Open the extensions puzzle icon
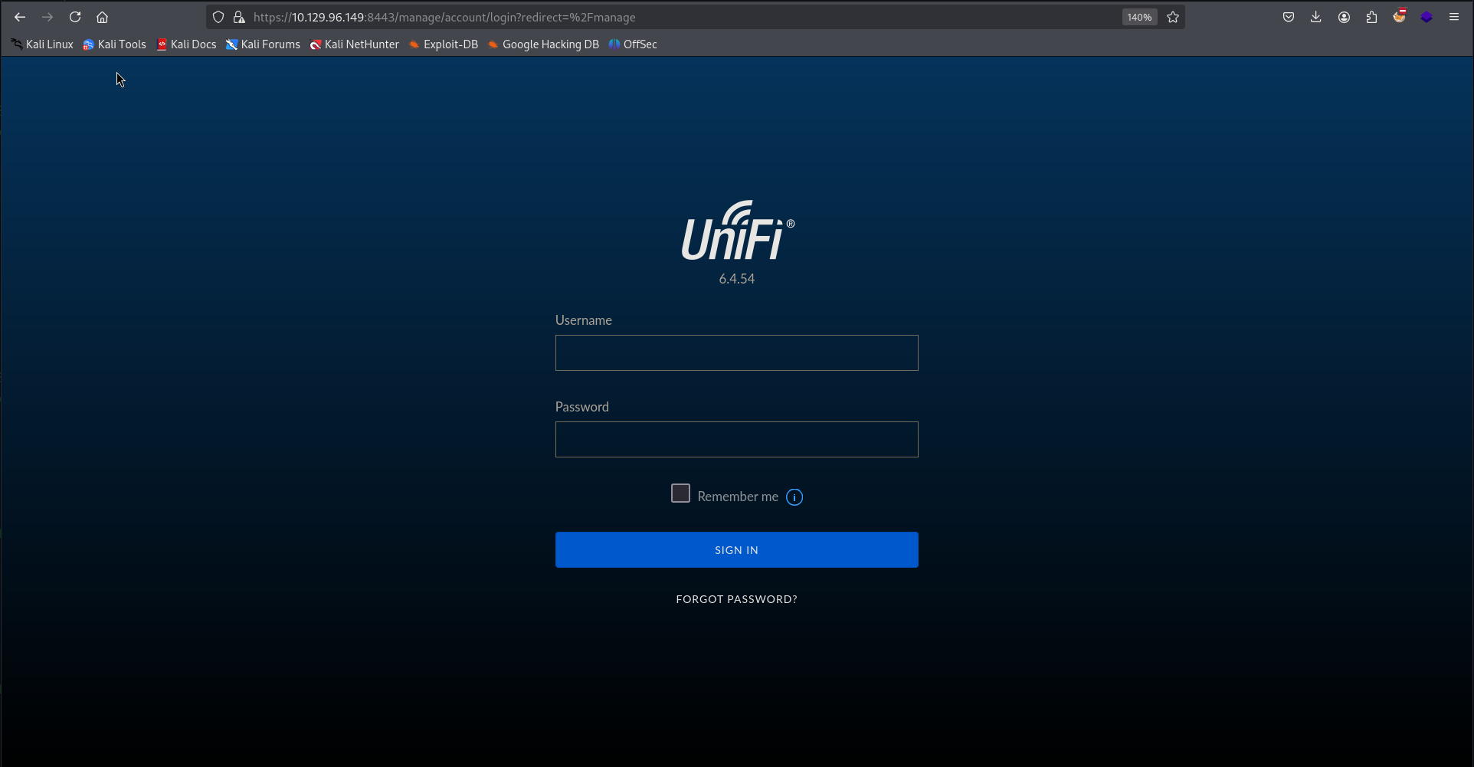 point(1371,17)
